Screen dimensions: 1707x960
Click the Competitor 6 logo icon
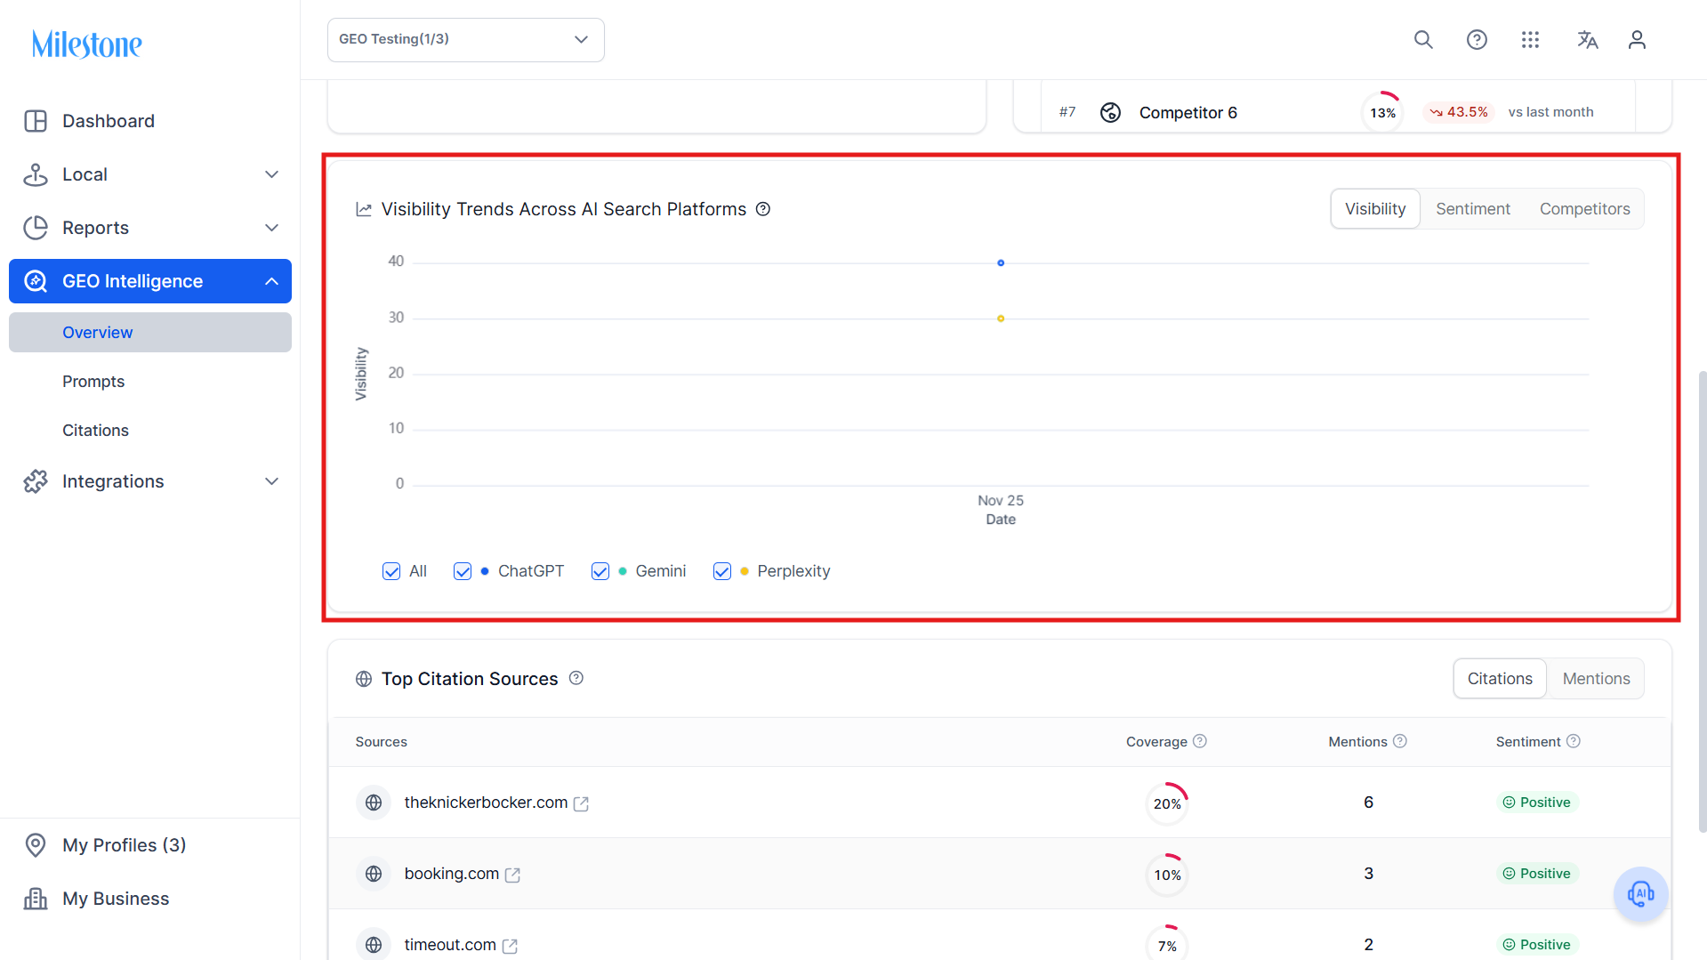coord(1110,112)
